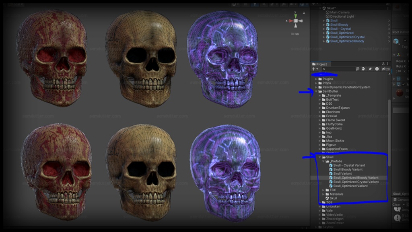Click the Main Camera icon in Hierarchy

point(328,12)
